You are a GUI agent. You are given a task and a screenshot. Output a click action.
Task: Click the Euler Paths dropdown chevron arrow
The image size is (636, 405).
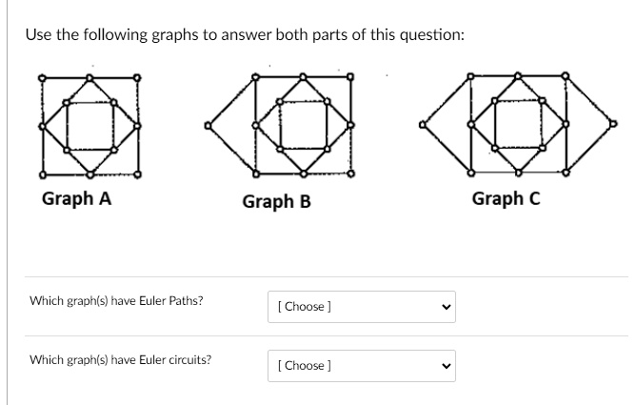tap(447, 307)
